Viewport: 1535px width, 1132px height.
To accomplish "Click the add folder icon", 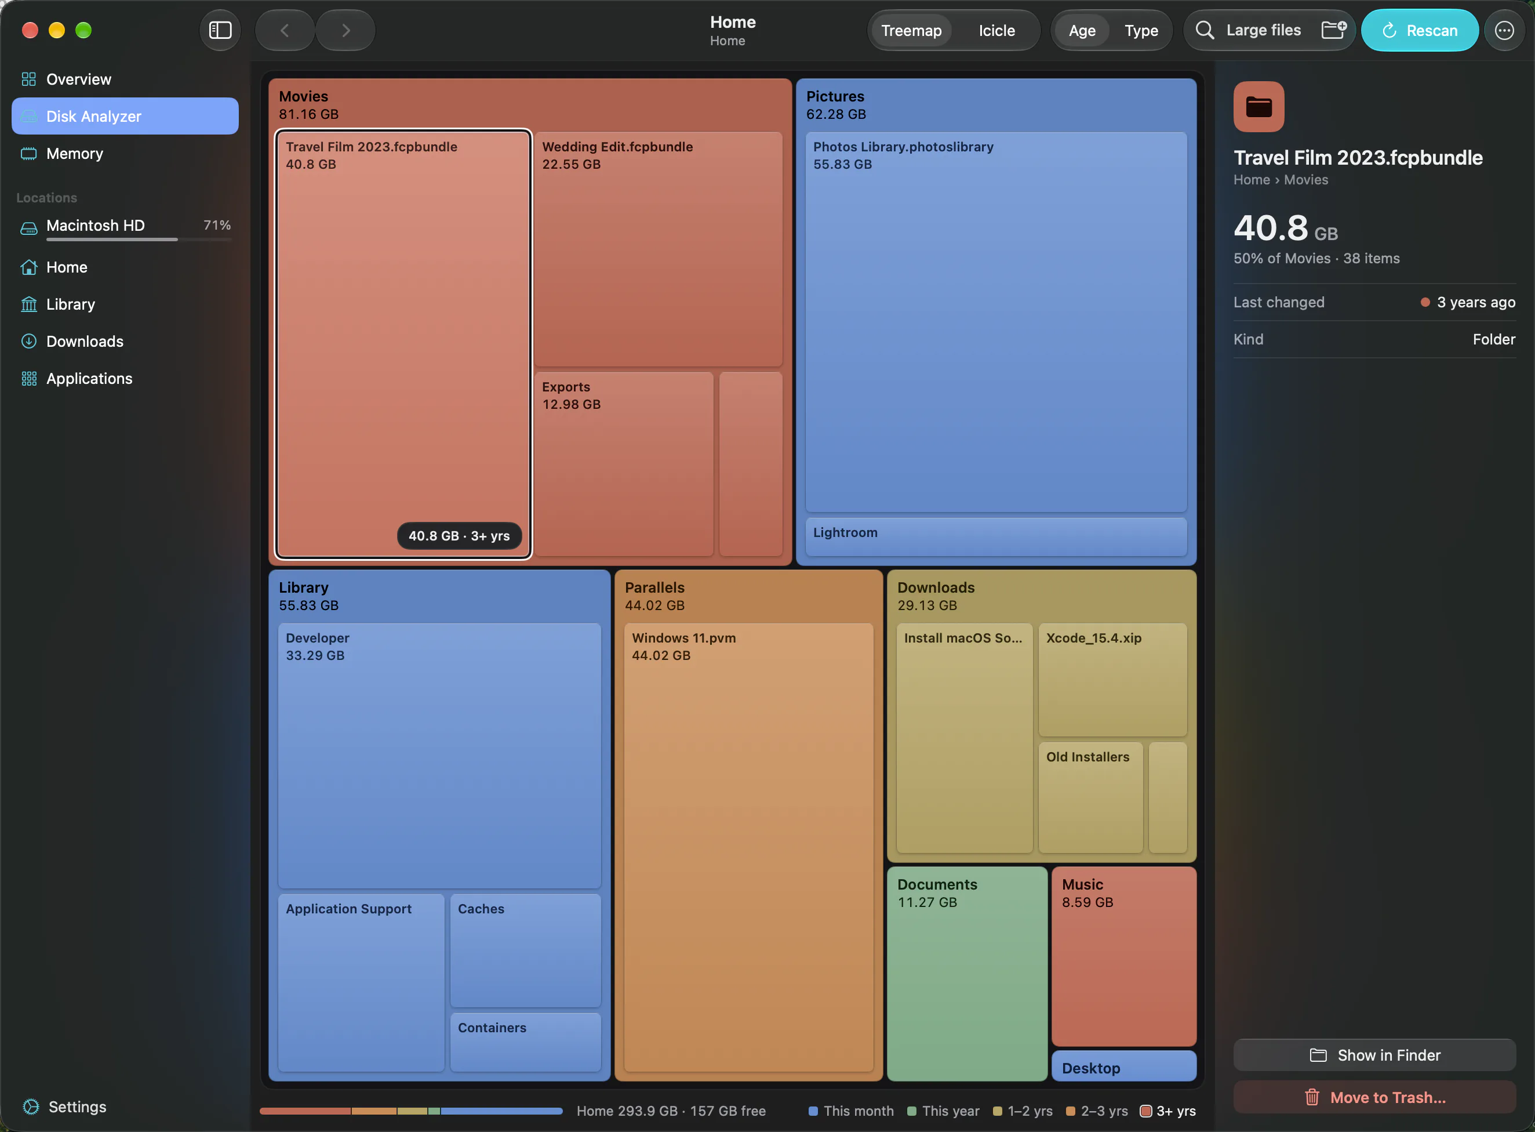I will click(x=1333, y=30).
